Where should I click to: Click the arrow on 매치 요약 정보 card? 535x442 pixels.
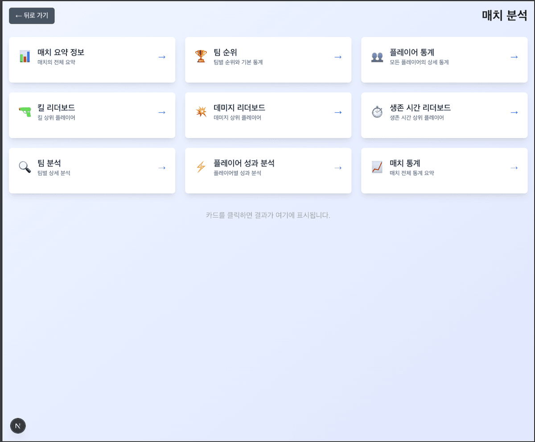pos(162,57)
